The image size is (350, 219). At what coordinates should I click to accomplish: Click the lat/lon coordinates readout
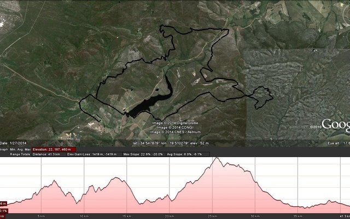(171, 143)
